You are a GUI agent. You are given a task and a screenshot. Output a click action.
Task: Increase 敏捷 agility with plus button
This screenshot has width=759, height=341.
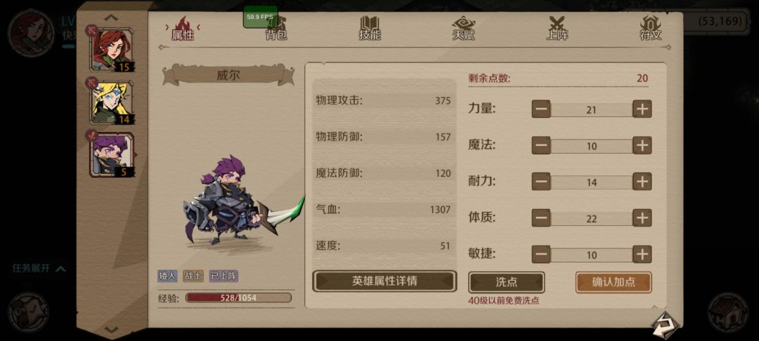point(642,255)
